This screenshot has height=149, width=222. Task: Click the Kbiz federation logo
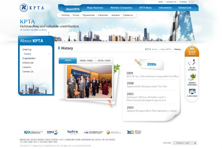[94, 132]
